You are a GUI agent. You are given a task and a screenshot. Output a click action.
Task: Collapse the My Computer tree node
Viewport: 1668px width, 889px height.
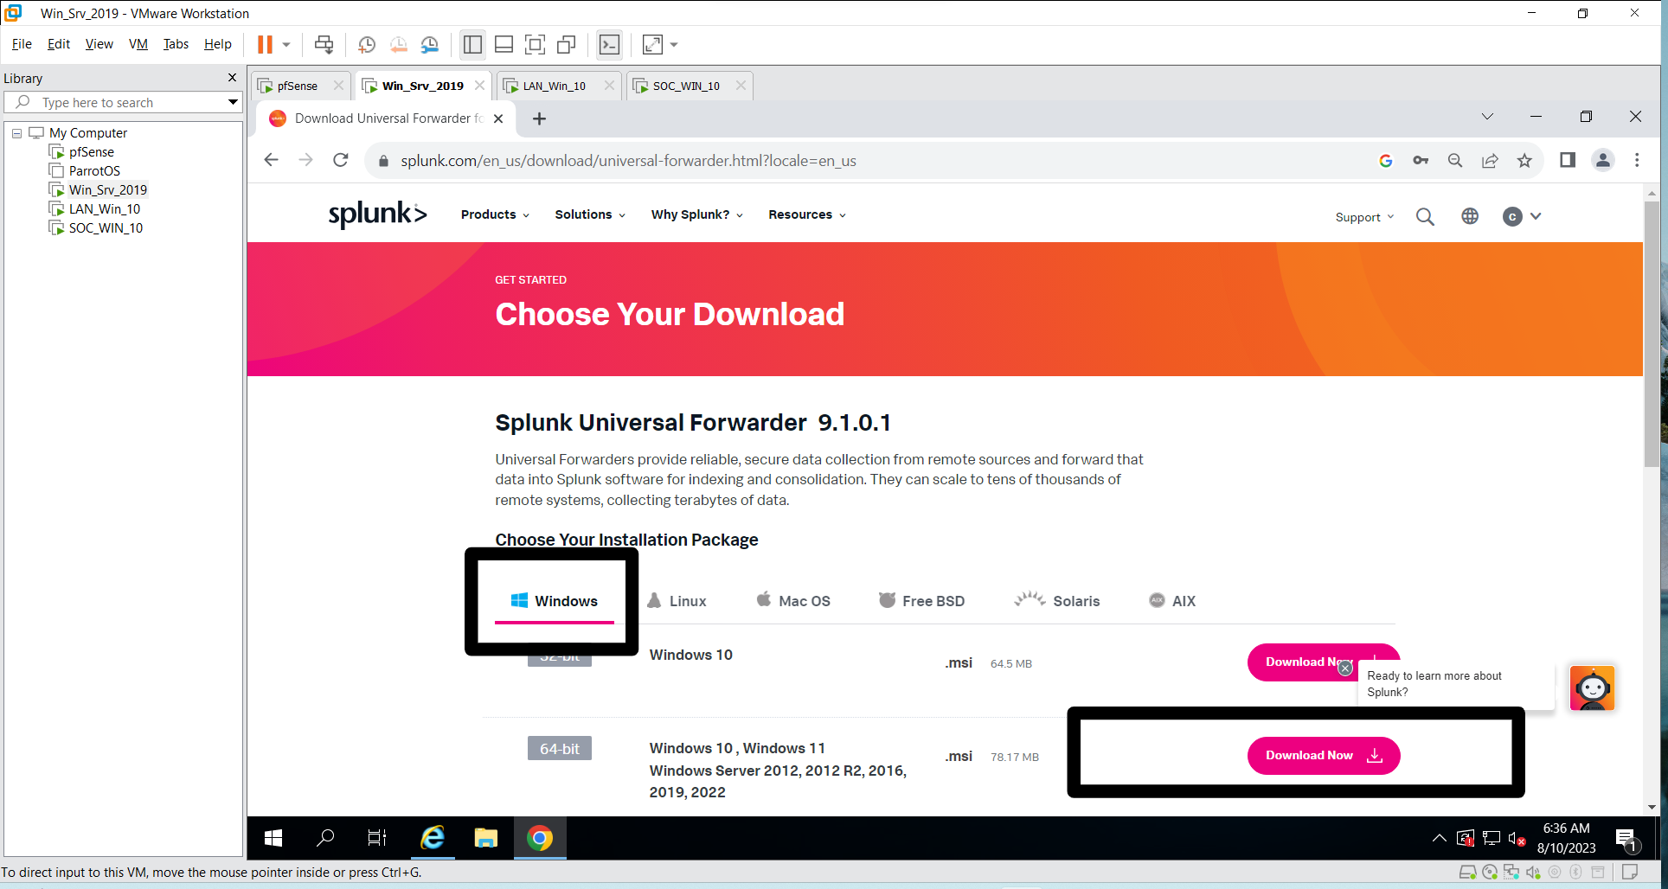tap(16, 133)
